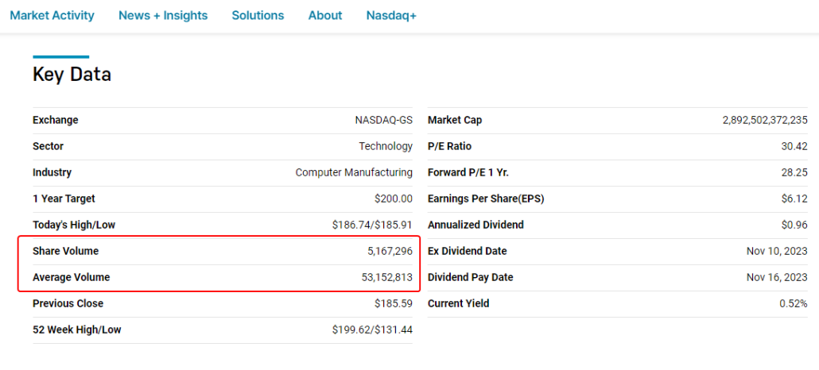819x370 pixels.
Task: Click the NASDAQ-GS exchange value
Action: (x=383, y=120)
